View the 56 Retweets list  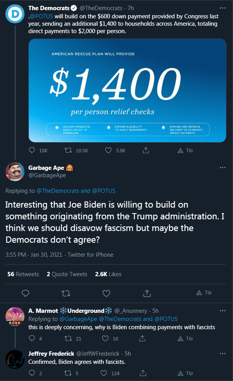pos(23,274)
